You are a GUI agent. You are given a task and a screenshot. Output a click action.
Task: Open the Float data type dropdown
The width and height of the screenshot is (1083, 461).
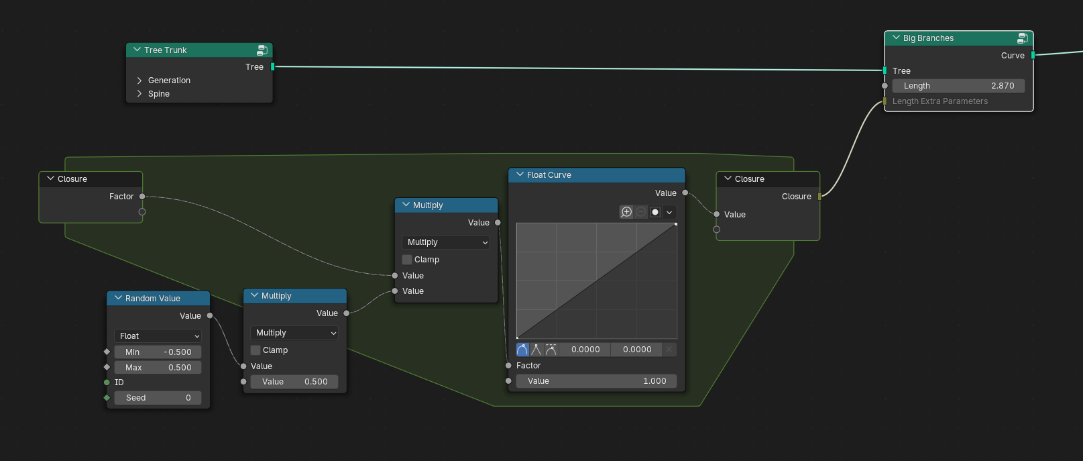[158, 336]
